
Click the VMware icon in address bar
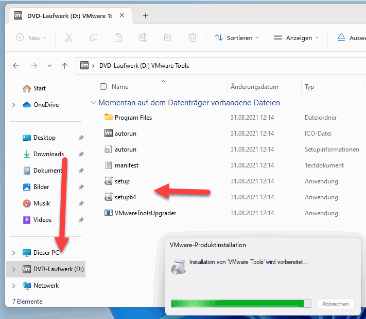click(84, 65)
